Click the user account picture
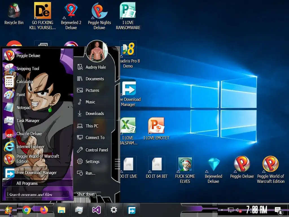 click(97, 51)
